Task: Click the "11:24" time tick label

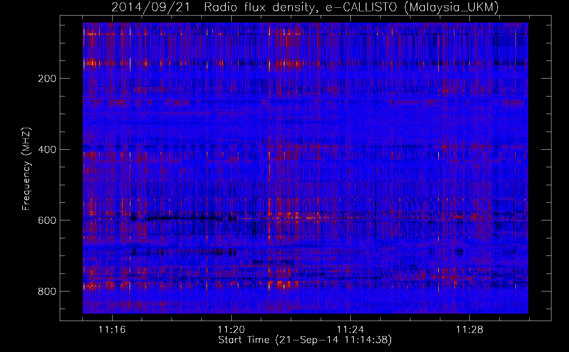Action: point(350,330)
